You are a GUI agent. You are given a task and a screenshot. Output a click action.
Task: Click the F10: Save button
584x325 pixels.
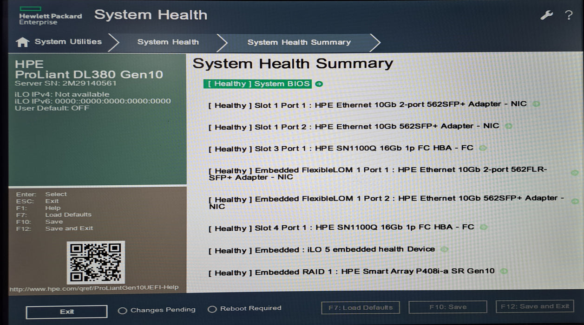pos(447,307)
